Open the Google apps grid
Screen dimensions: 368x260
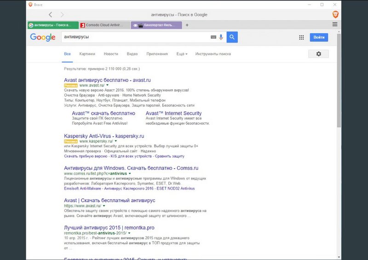click(301, 37)
